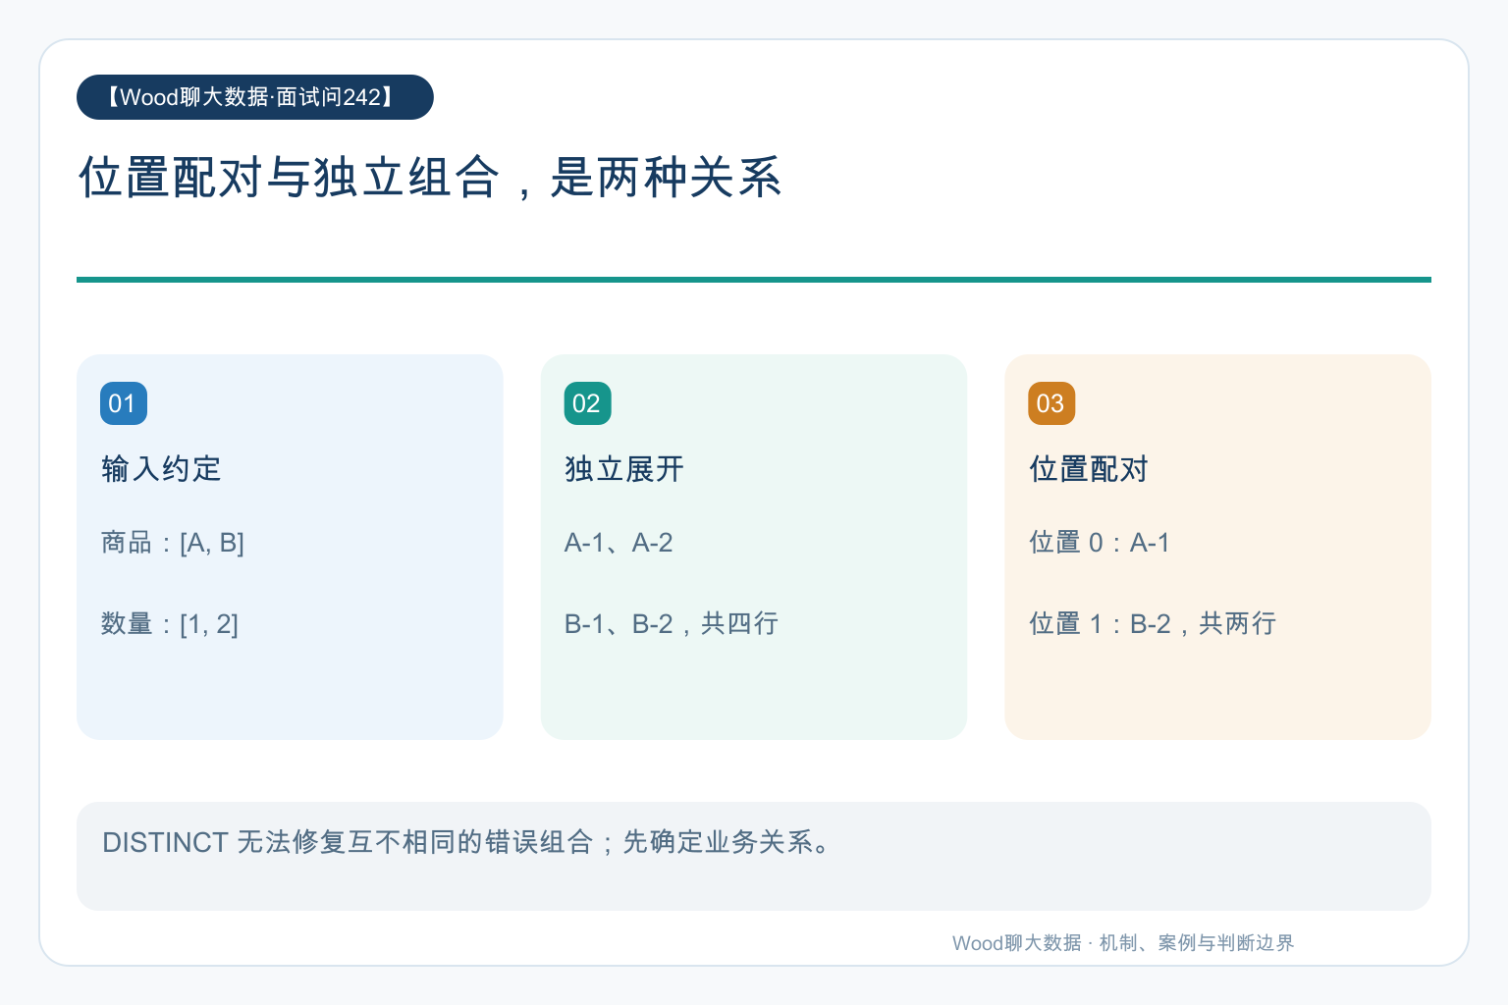1508x1005 pixels.
Task: Click the line 位置 0：A-1
Action: click(x=1100, y=543)
